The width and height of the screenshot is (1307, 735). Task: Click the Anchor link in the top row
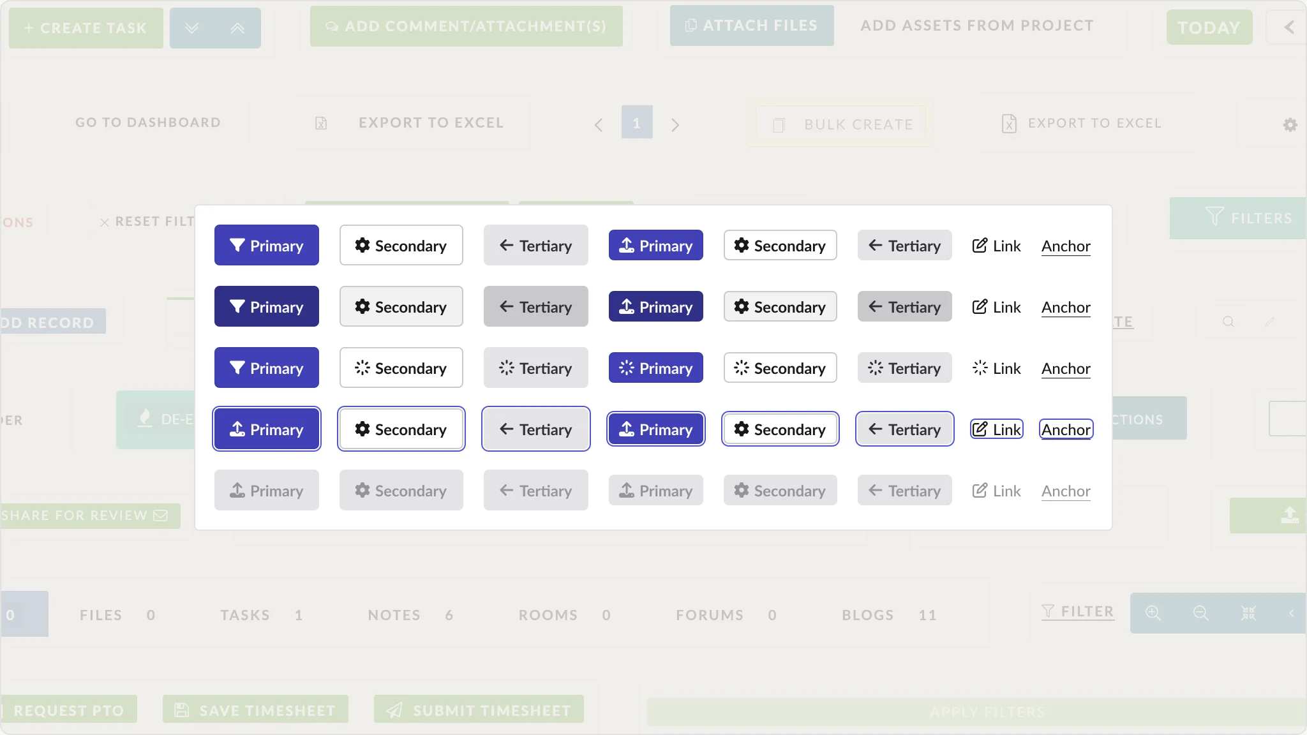point(1066,246)
